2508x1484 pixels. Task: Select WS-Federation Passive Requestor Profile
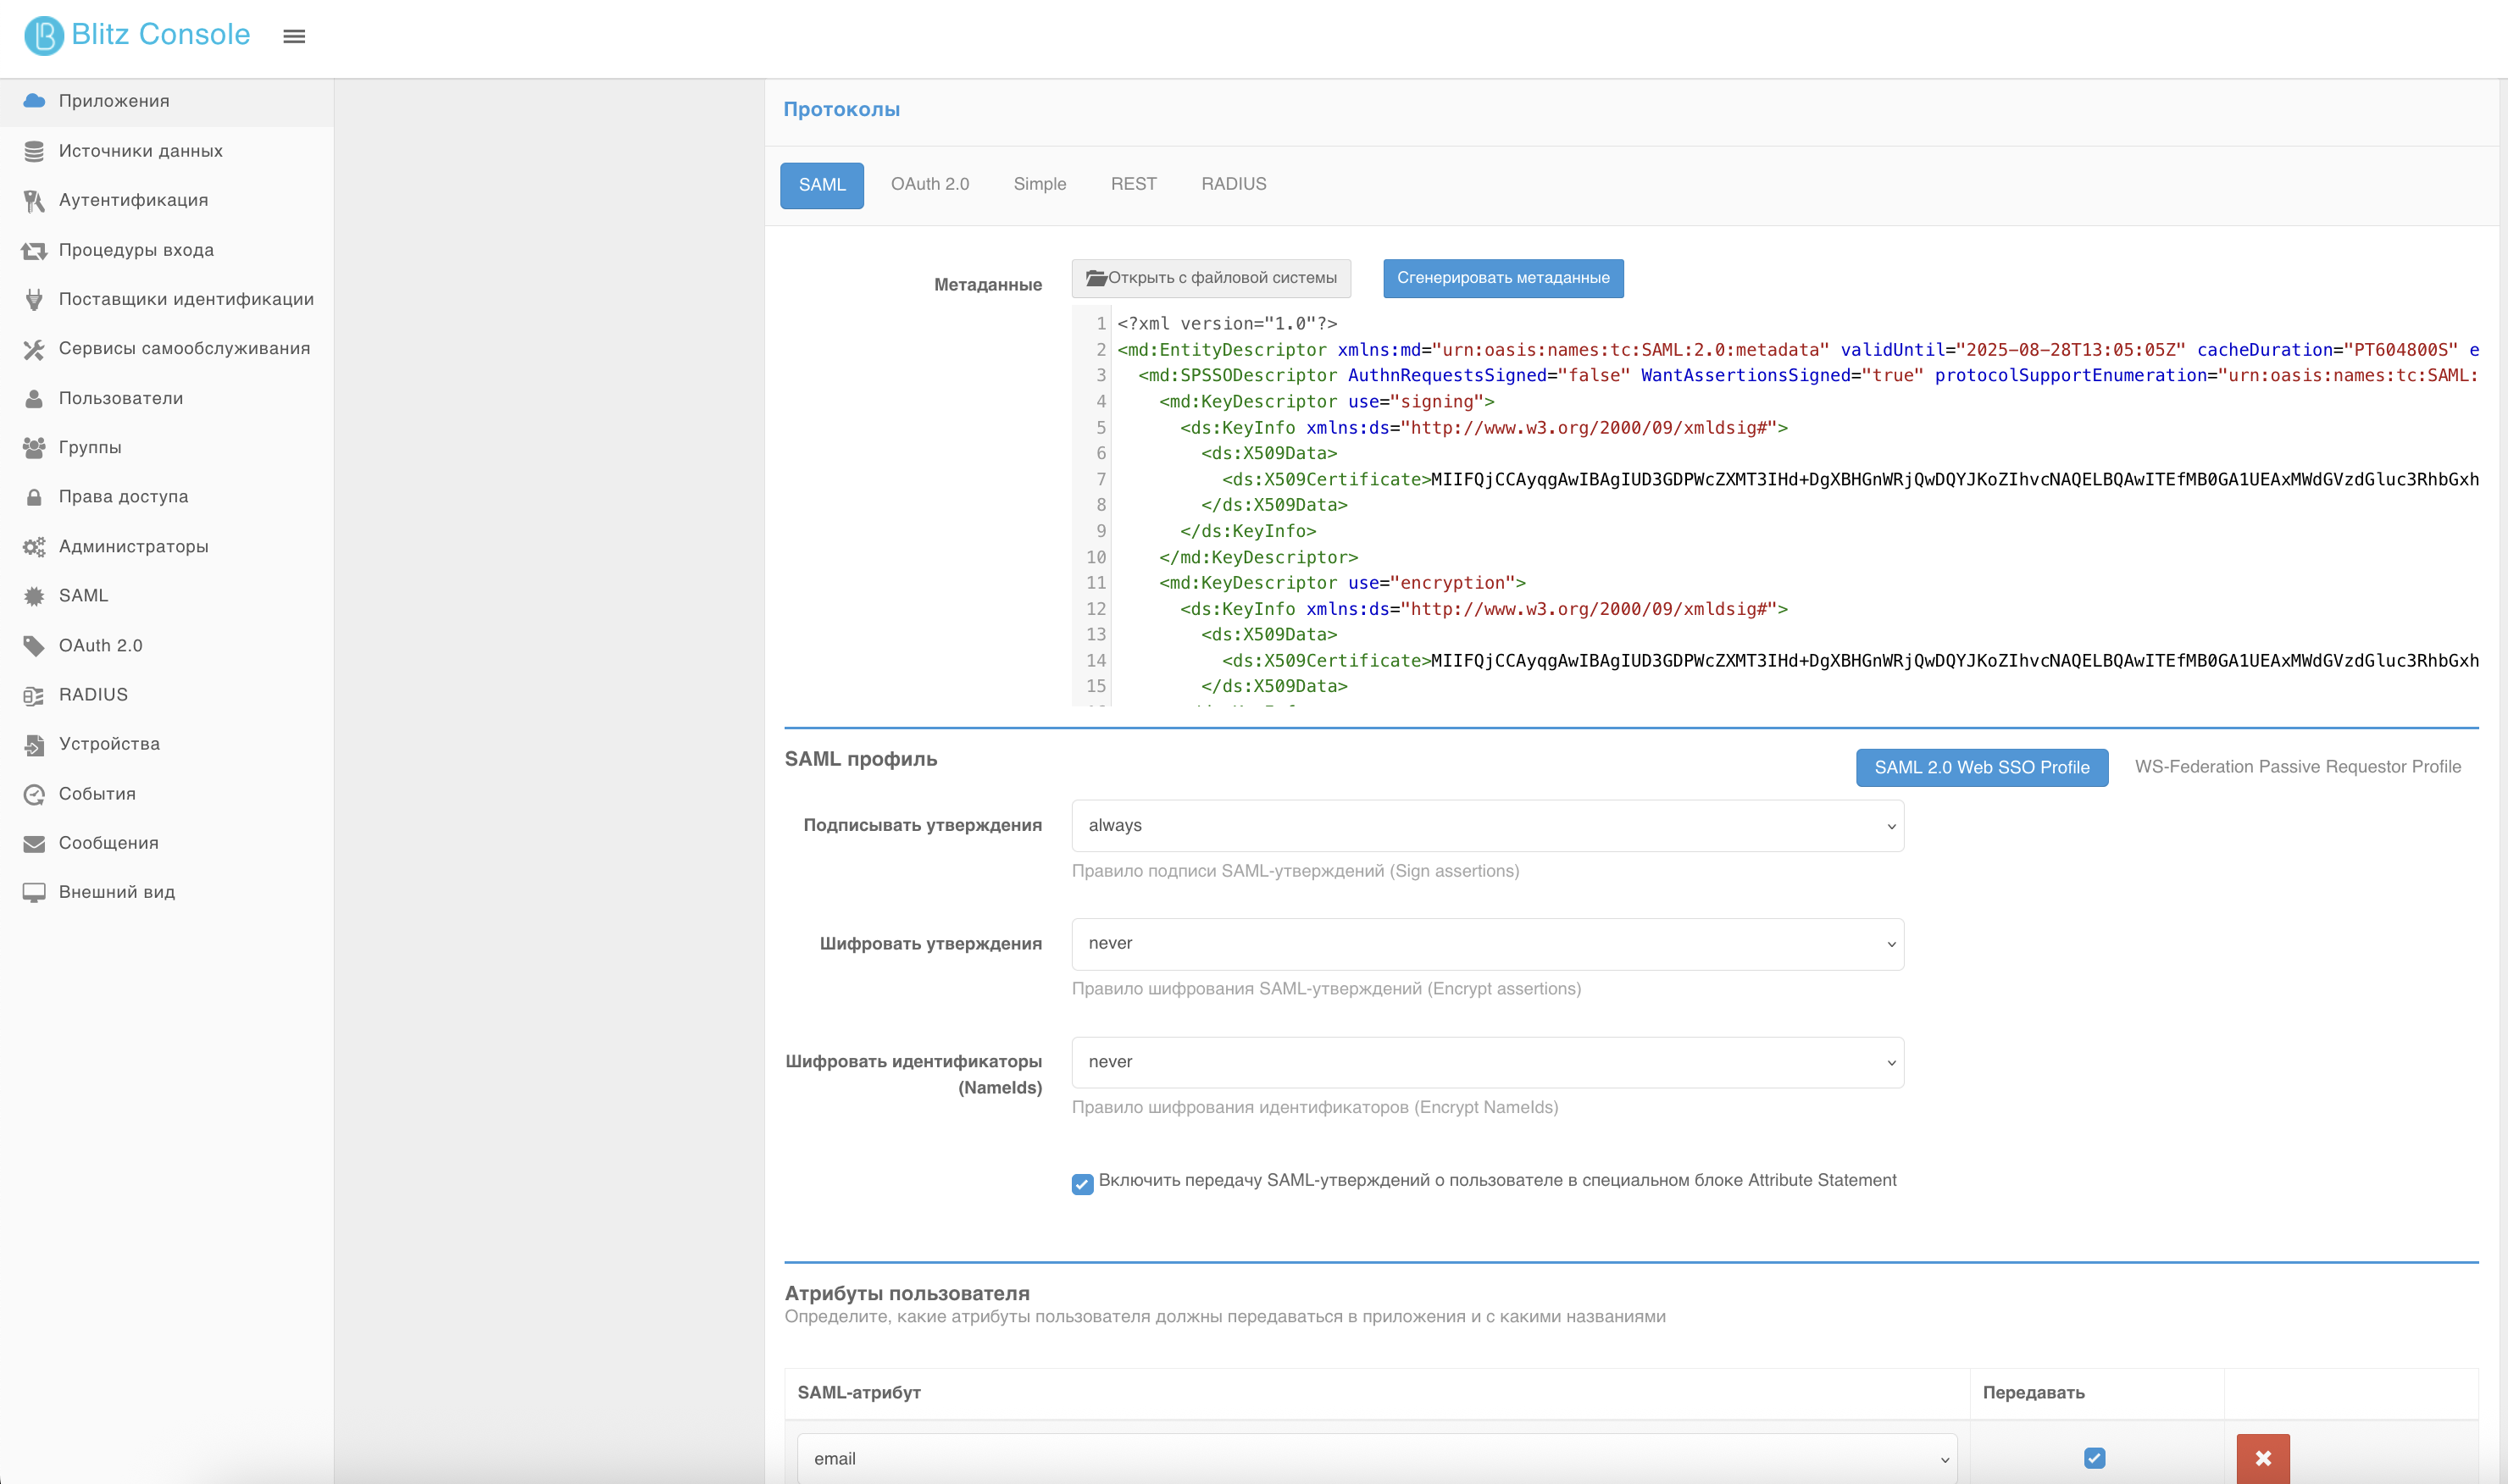click(2298, 767)
